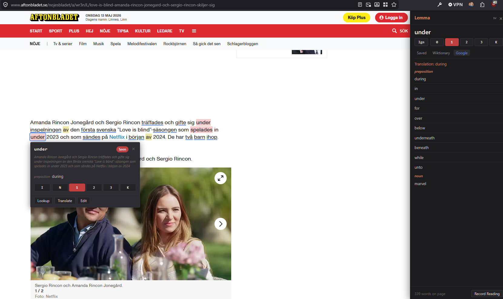Viewport: 503px width, 299px height.
Task: Select status 3 in word popup
Action: (111, 188)
